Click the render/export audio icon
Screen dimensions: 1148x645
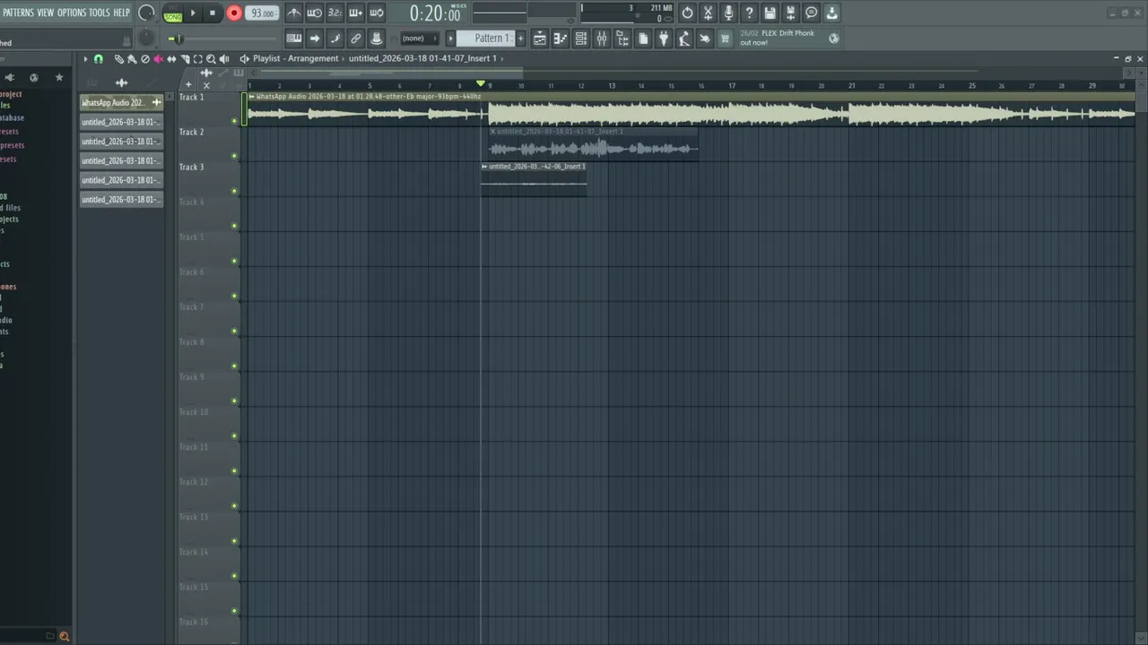(790, 13)
